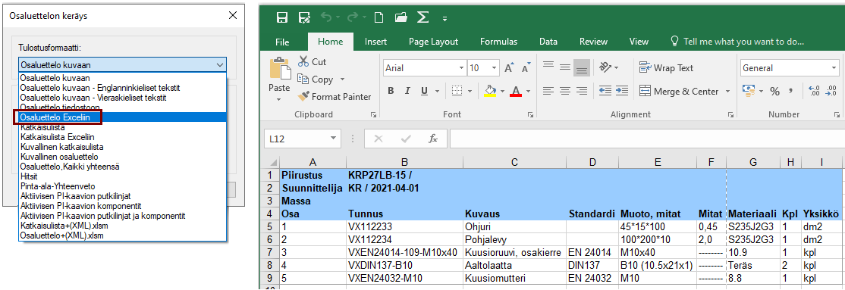Click the Save As icon with pencil
Screen dimensions: 845x290
(304, 17)
